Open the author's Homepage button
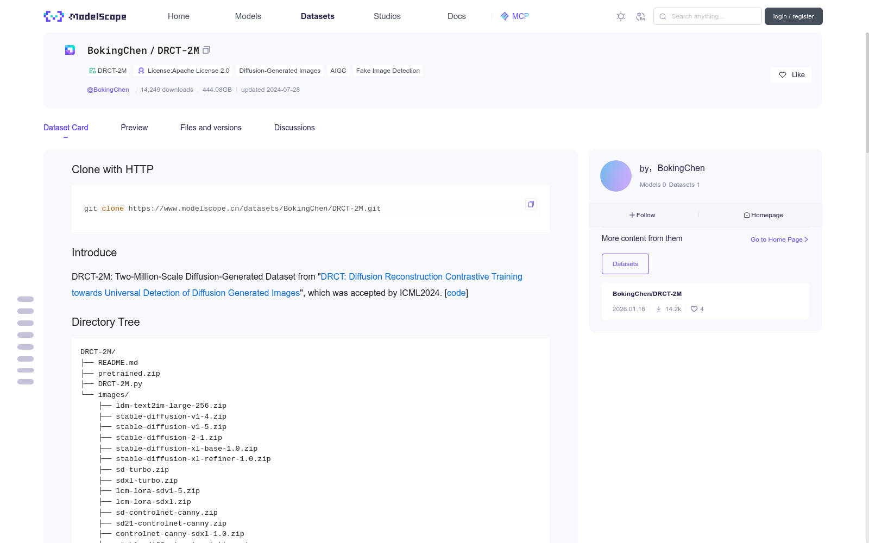This screenshot has height=543, width=869. coord(764,215)
